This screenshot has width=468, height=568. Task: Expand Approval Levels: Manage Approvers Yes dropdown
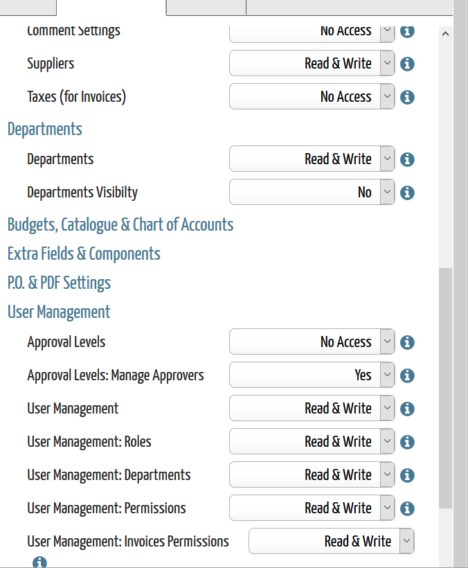(312, 375)
